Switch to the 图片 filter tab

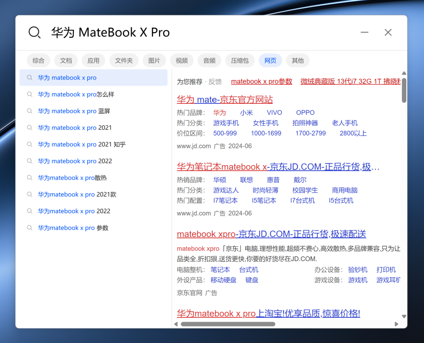pos(154,60)
